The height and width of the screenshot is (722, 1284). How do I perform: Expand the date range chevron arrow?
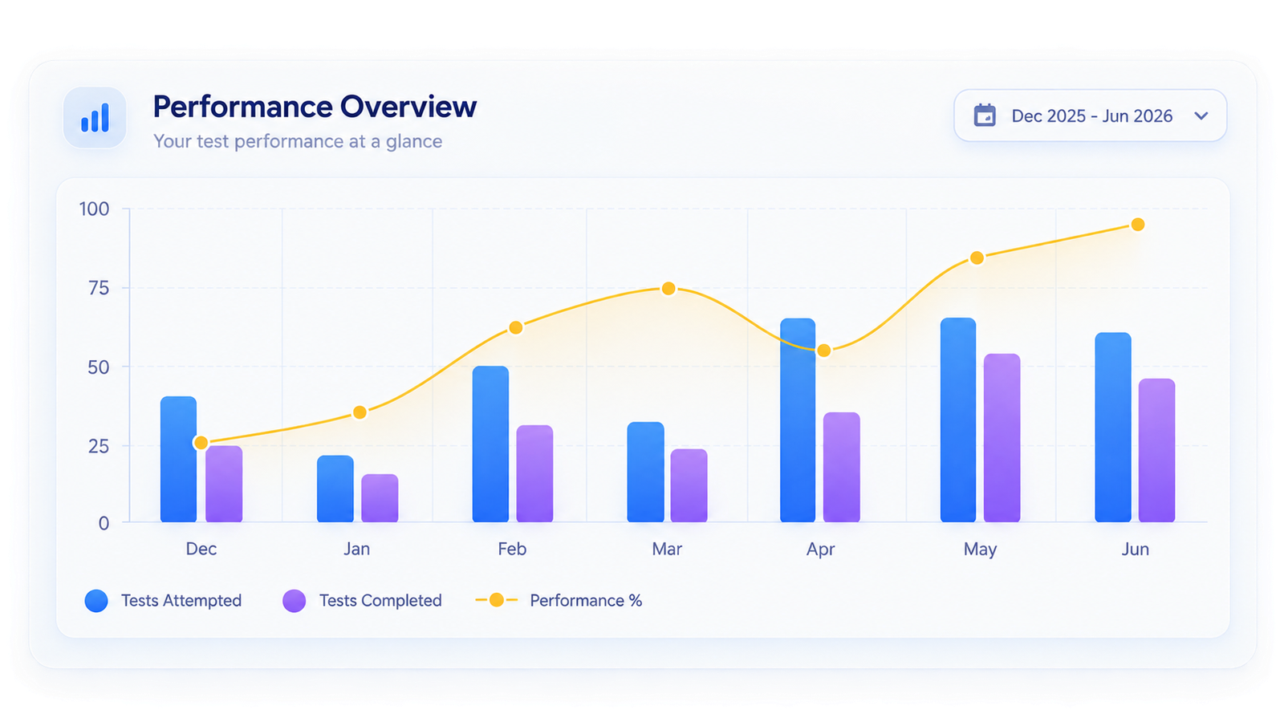(x=1201, y=116)
